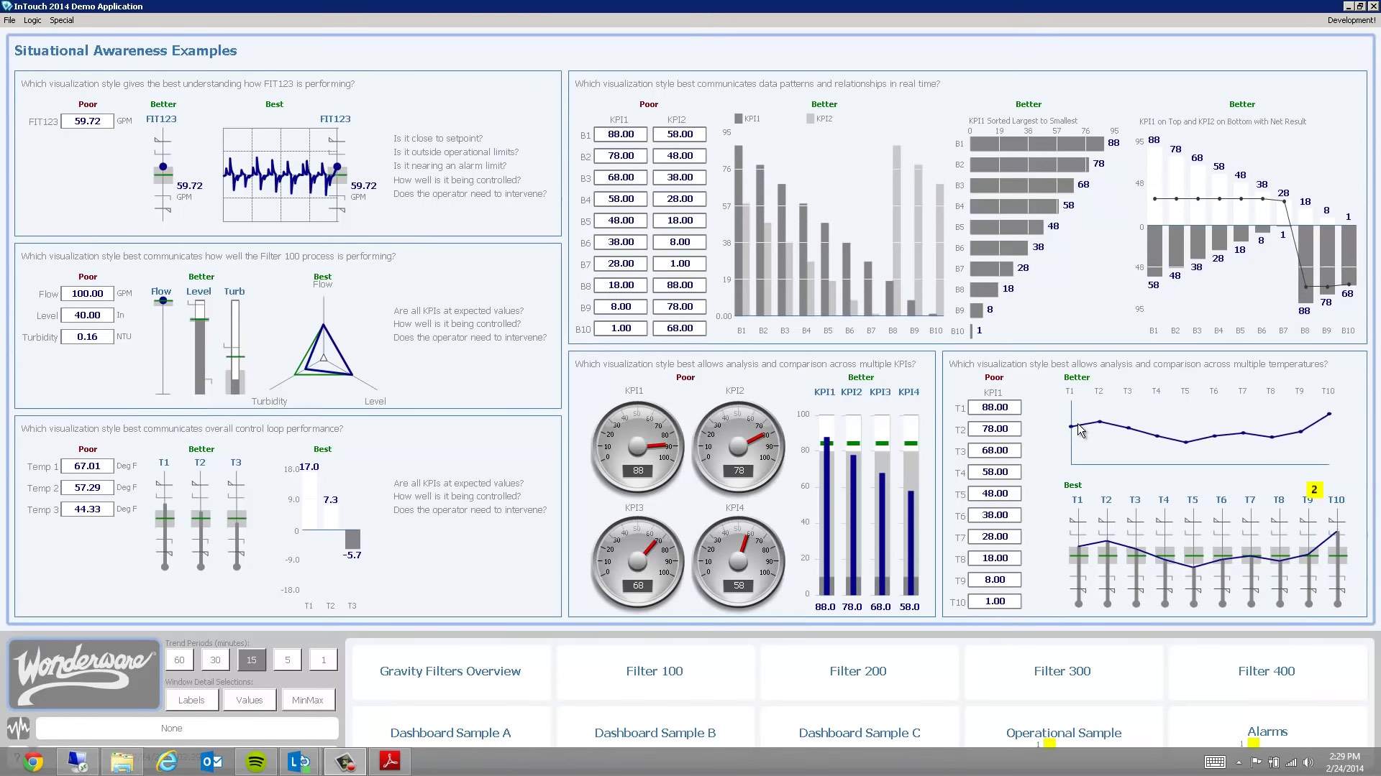Open the touch keyboard icon in the tray

(x=1215, y=762)
